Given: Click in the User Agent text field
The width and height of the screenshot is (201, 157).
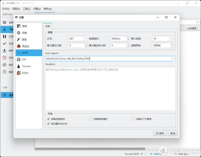Looking at the screenshot, I should (x=108, y=58).
